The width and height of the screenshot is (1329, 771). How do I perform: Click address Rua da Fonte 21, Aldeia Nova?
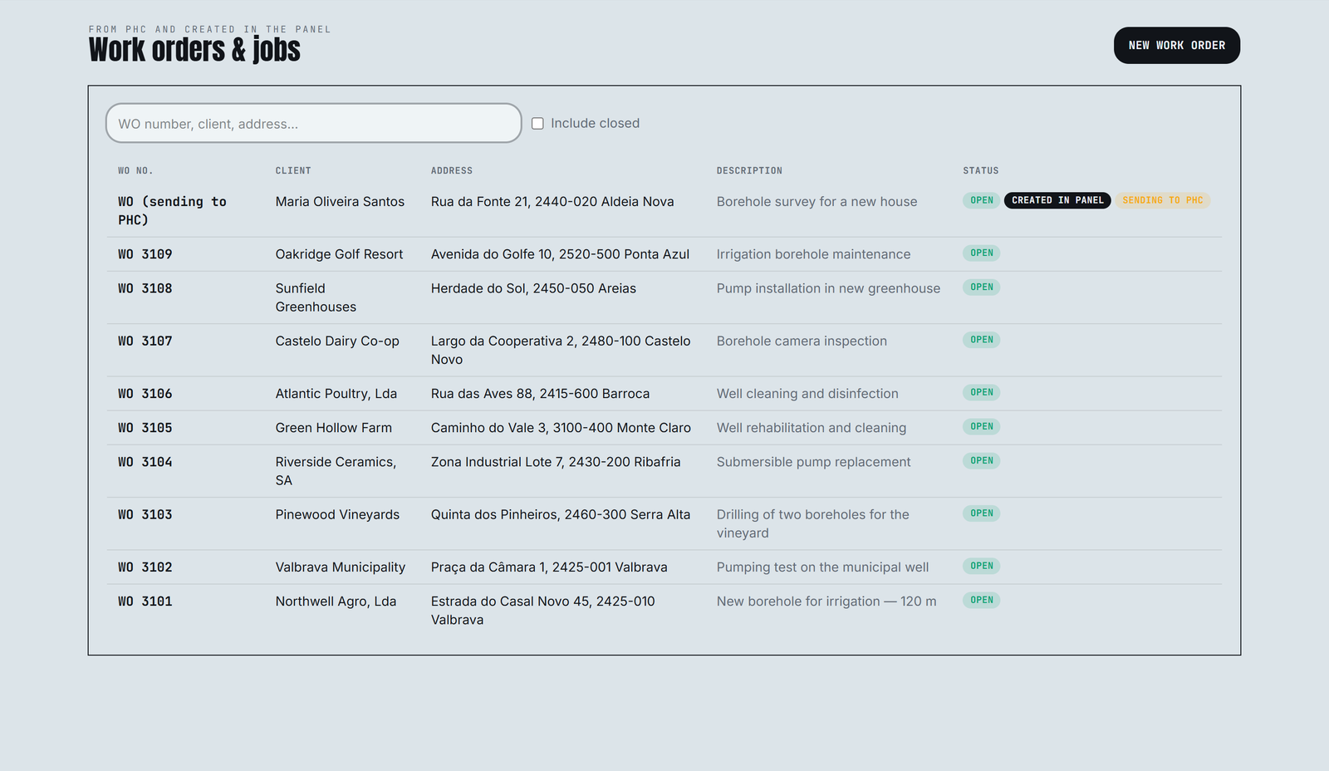click(552, 202)
